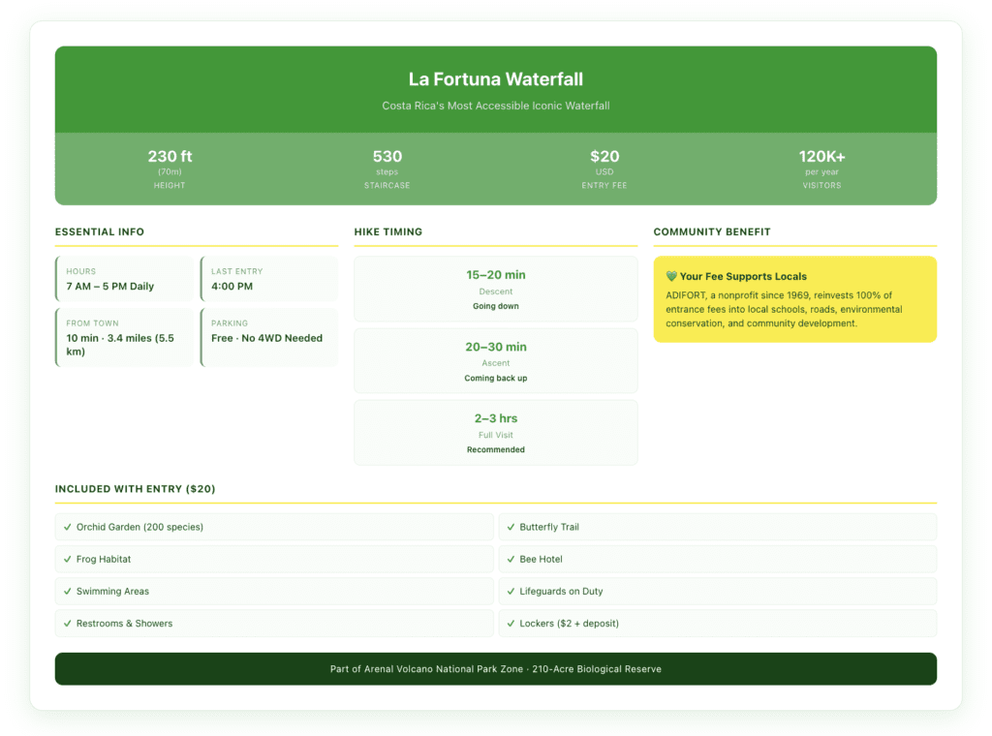Toggle the Lifeguards on Duty item

(718, 591)
